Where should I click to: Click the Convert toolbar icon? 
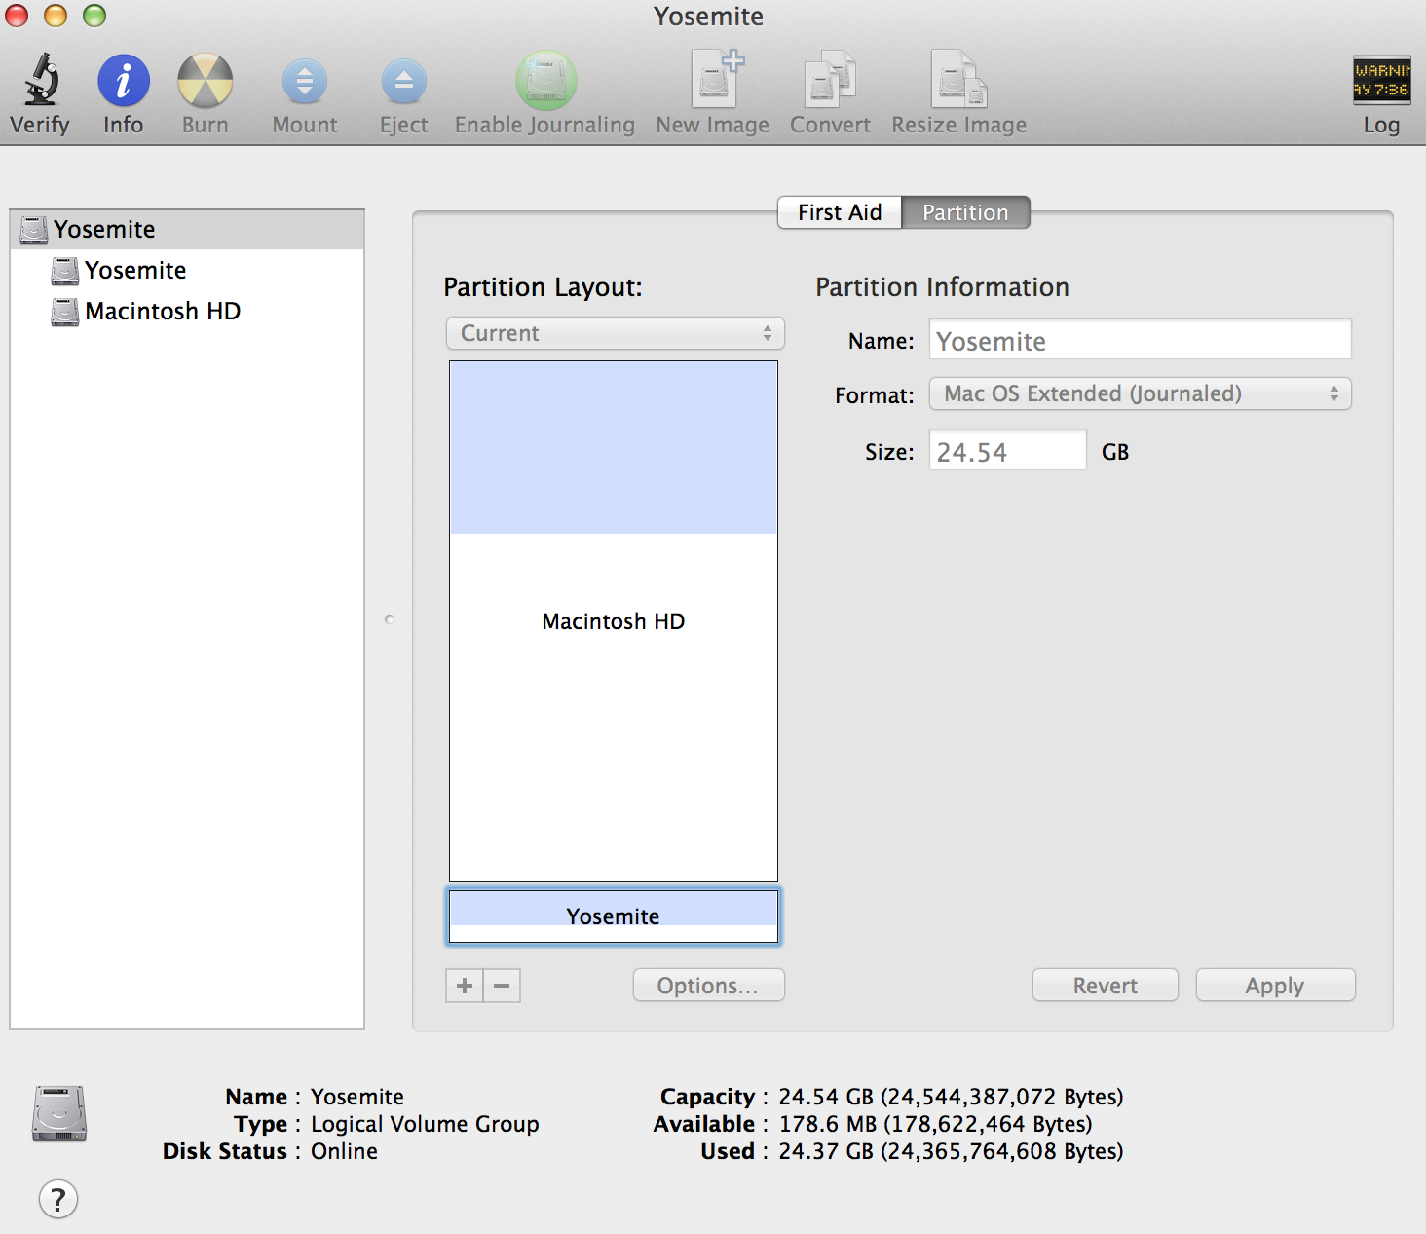tap(830, 78)
